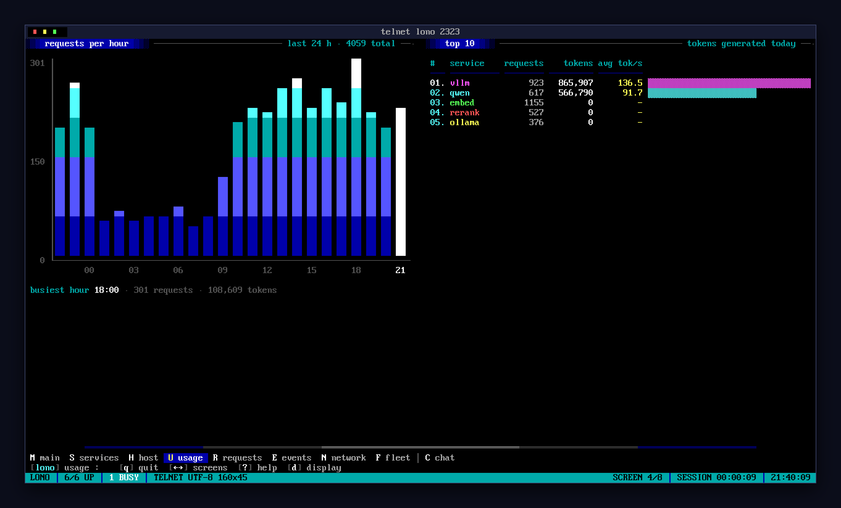Click the [lono] prompt label
Screen dimensions: 841x508
coord(45,467)
